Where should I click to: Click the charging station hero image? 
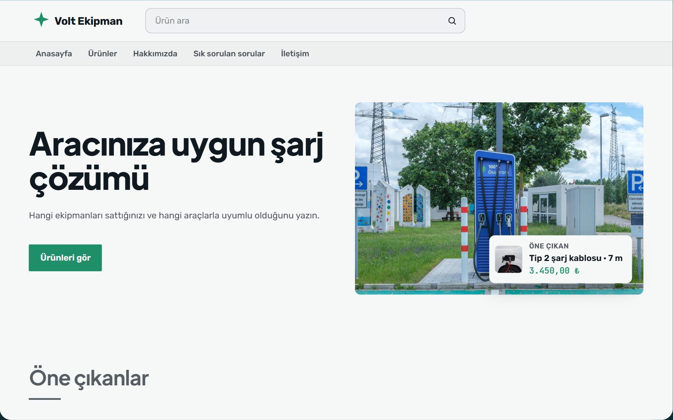pyautogui.click(x=499, y=198)
